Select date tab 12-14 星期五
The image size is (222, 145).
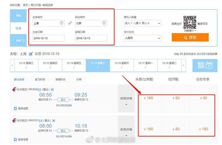tap(74, 65)
